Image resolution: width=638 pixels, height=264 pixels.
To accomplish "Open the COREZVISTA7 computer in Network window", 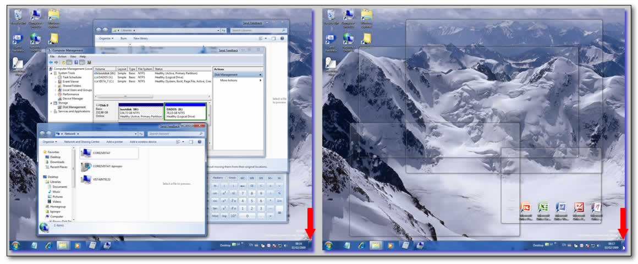I will 87,153.
